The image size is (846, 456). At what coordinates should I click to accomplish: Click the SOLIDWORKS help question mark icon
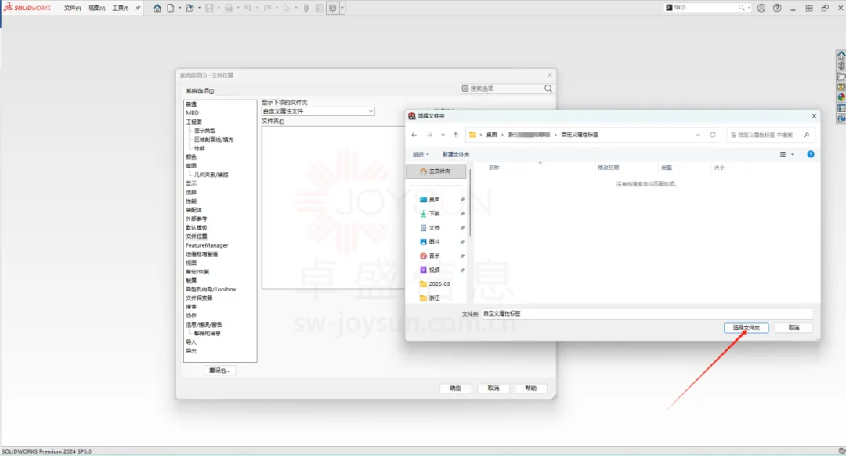777,8
